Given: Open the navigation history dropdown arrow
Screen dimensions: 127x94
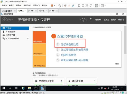Looking at the screenshot, I should click(x=12, y=20).
